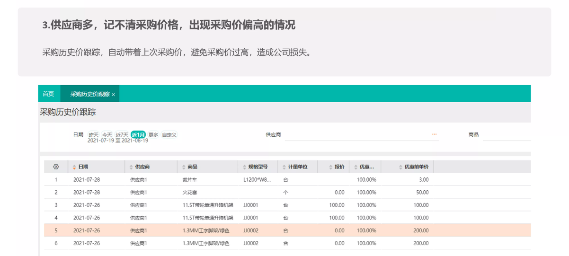Click the sort arrows beside 计量单位 header
The height and width of the screenshot is (256, 569).
284,167
